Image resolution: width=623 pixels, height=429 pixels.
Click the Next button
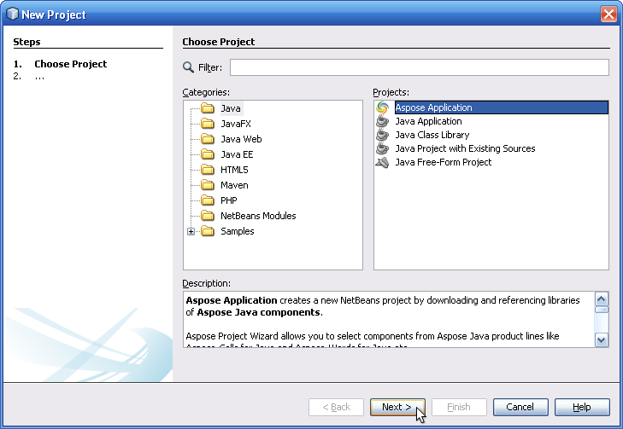(x=397, y=407)
